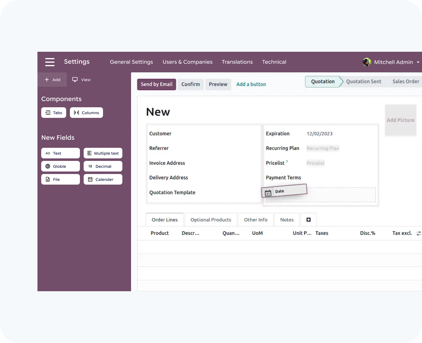The height and width of the screenshot is (343, 422).
Task: Open General Settings menu
Action: coord(131,62)
